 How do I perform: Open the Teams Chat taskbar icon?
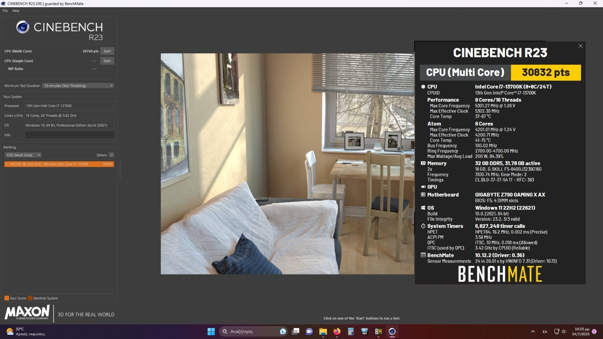[309, 331]
